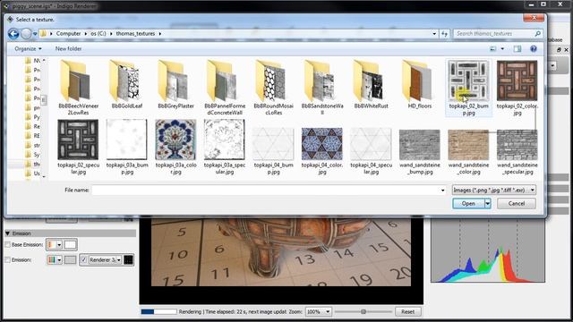Open the BbBSandstoneWall folder
Image resolution: width=573 pixels, height=322 pixels.
coord(322,88)
